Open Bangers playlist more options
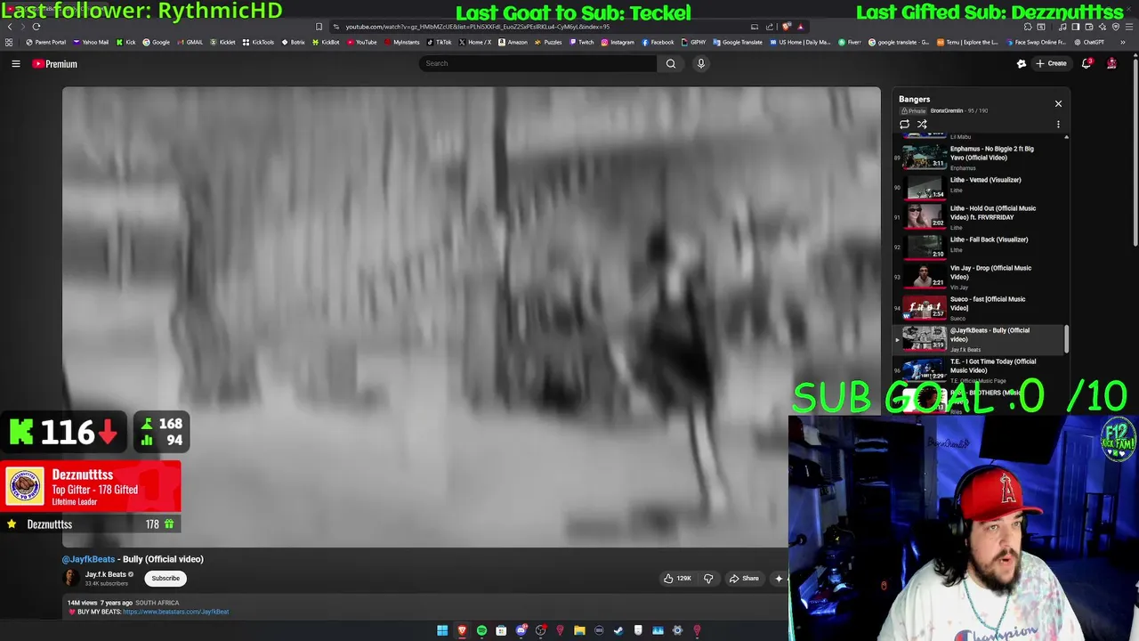The image size is (1139, 641). pyautogui.click(x=1058, y=125)
